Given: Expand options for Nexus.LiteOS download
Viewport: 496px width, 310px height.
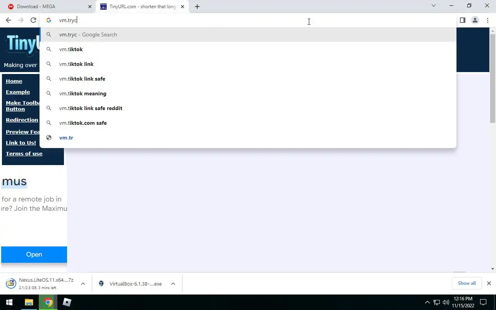Looking at the screenshot, I should (83, 284).
